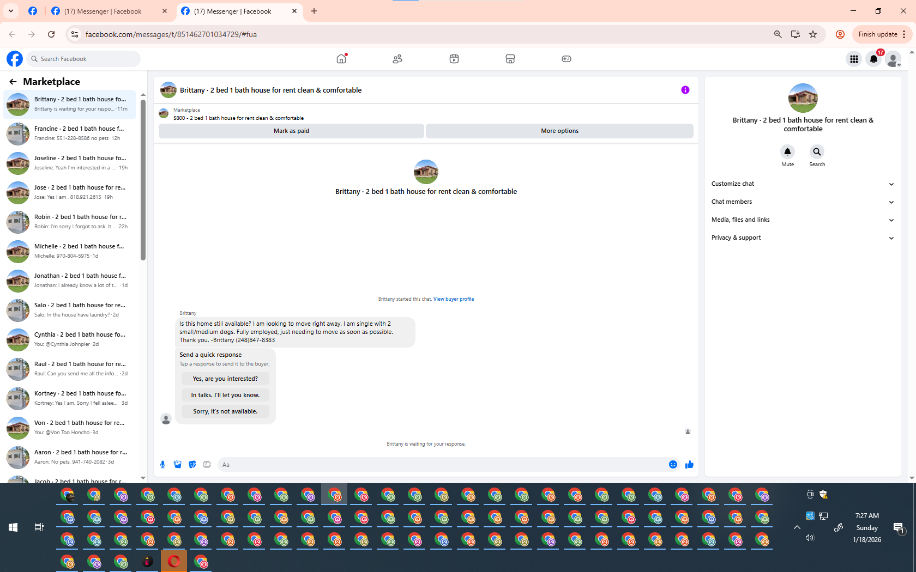The height and width of the screenshot is (572, 916).
Task: Open the account profile dropdown
Action: tap(893, 59)
